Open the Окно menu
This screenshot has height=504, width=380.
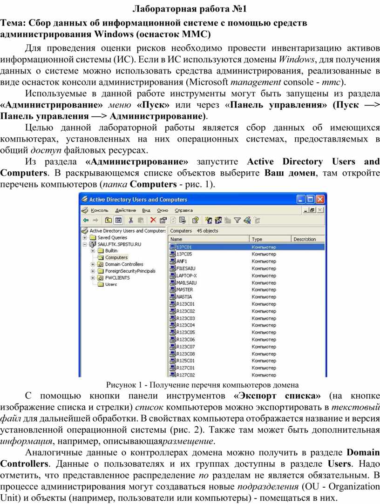163,210
